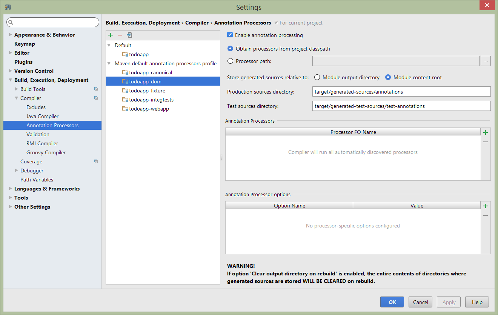The width and height of the screenshot is (498, 315).
Task: Click the project-level icon next to Build Tools
Action: tap(96, 89)
